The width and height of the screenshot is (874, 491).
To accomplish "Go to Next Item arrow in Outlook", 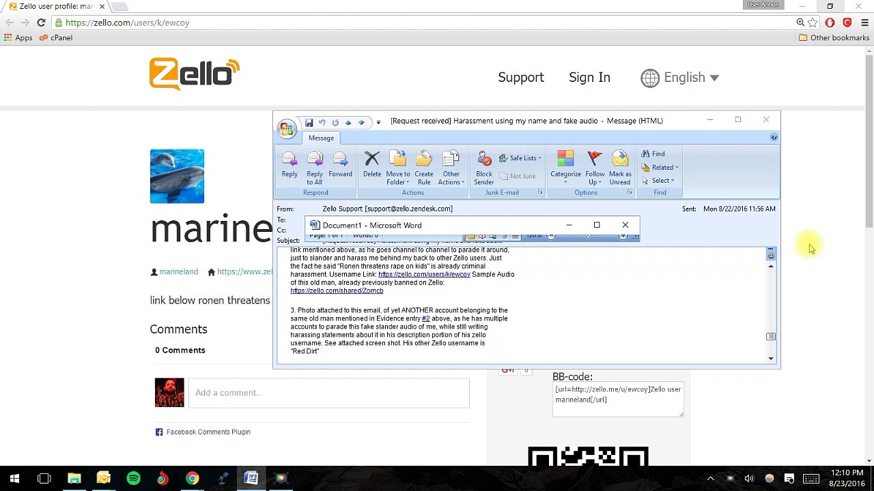I will 361,123.
